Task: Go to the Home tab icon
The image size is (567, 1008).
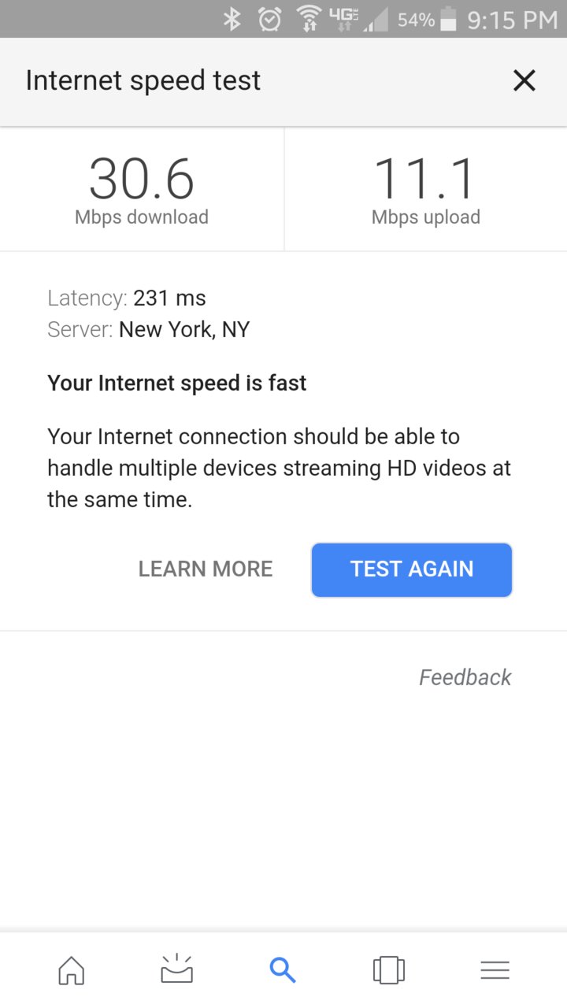Action: click(71, 969)
